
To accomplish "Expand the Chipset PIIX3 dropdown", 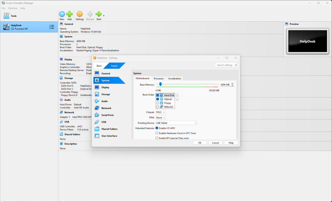I will (x=160, y=112).
